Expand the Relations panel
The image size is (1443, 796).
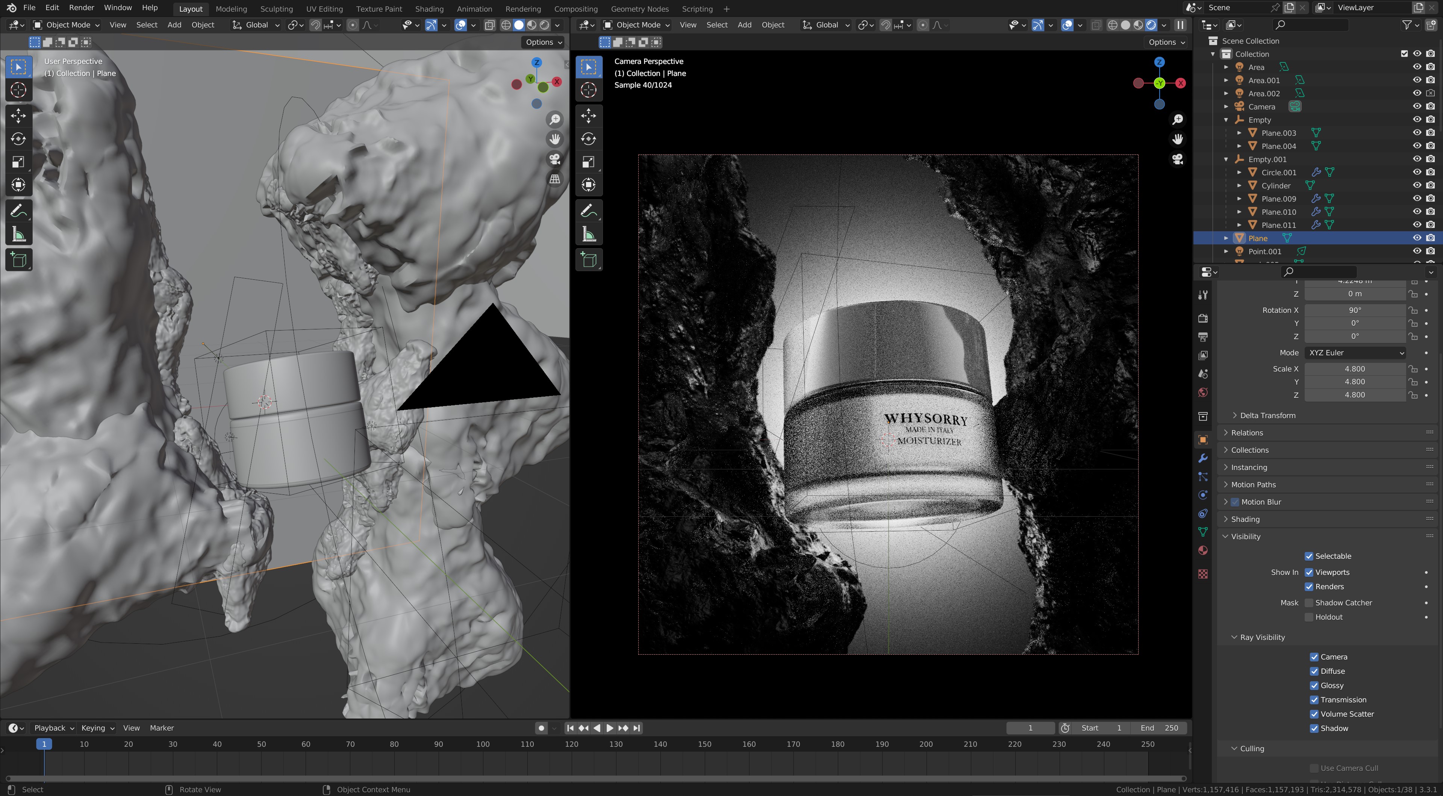1247,432
